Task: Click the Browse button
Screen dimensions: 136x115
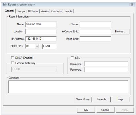Action: coord(120,32)
